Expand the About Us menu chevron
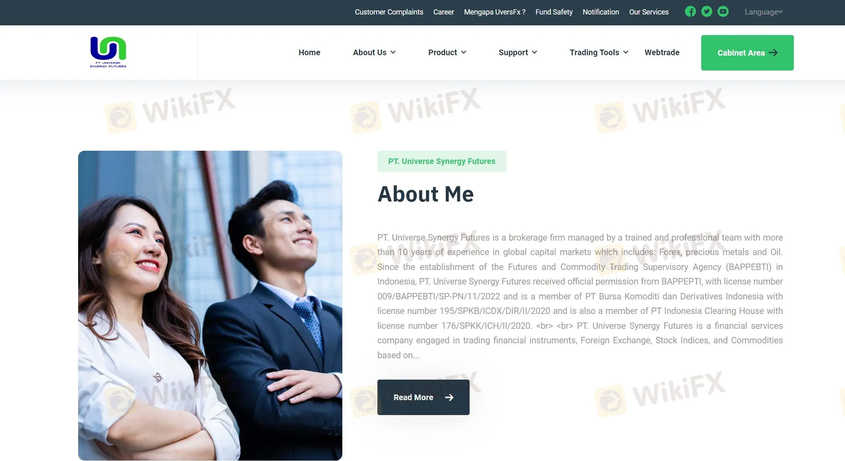 coord(393,52)
